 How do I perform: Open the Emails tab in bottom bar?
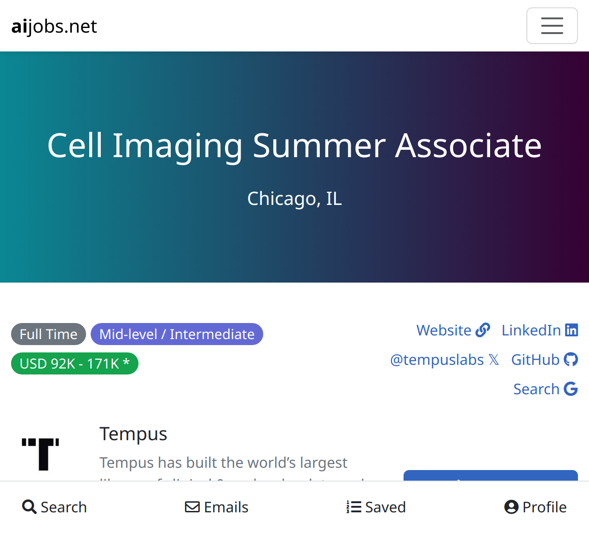pyautogui.click(x=217, y=507)
